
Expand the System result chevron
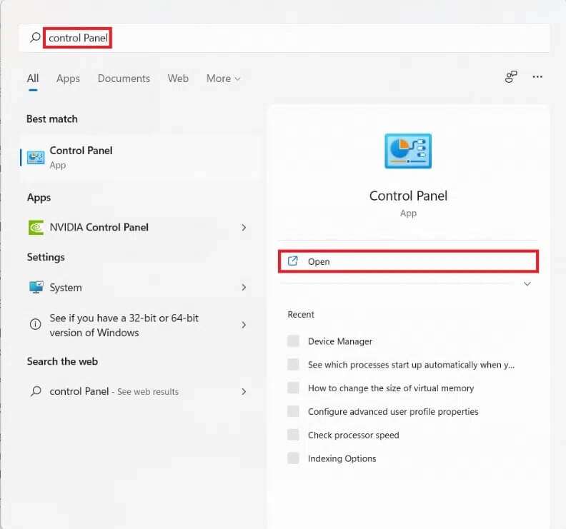point(244,288)
